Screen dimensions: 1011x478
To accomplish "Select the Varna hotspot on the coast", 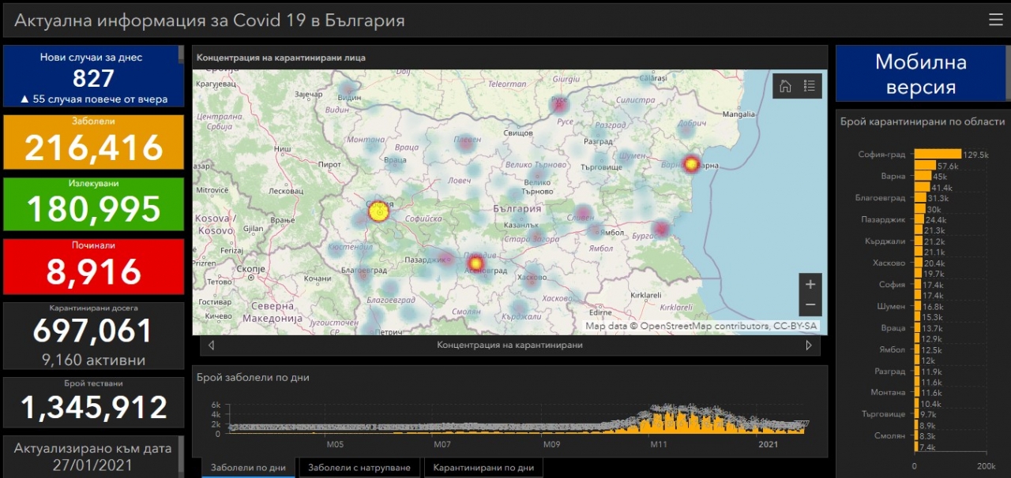I will click(x=691, y=164).
